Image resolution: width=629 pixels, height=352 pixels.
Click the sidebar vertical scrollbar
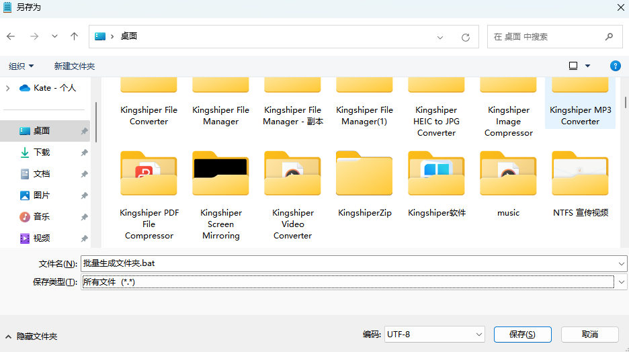coord(95,122)
